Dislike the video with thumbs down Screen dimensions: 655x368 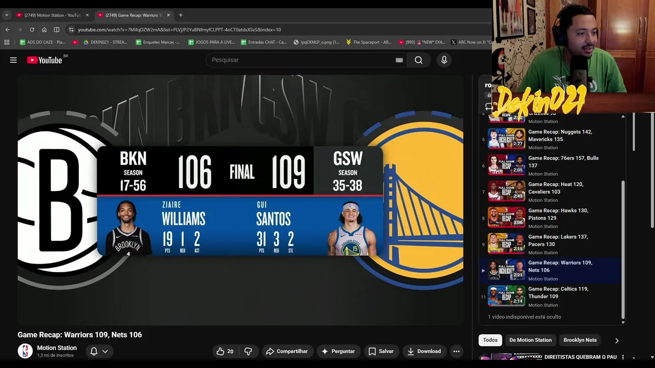(x=248, y=351)
